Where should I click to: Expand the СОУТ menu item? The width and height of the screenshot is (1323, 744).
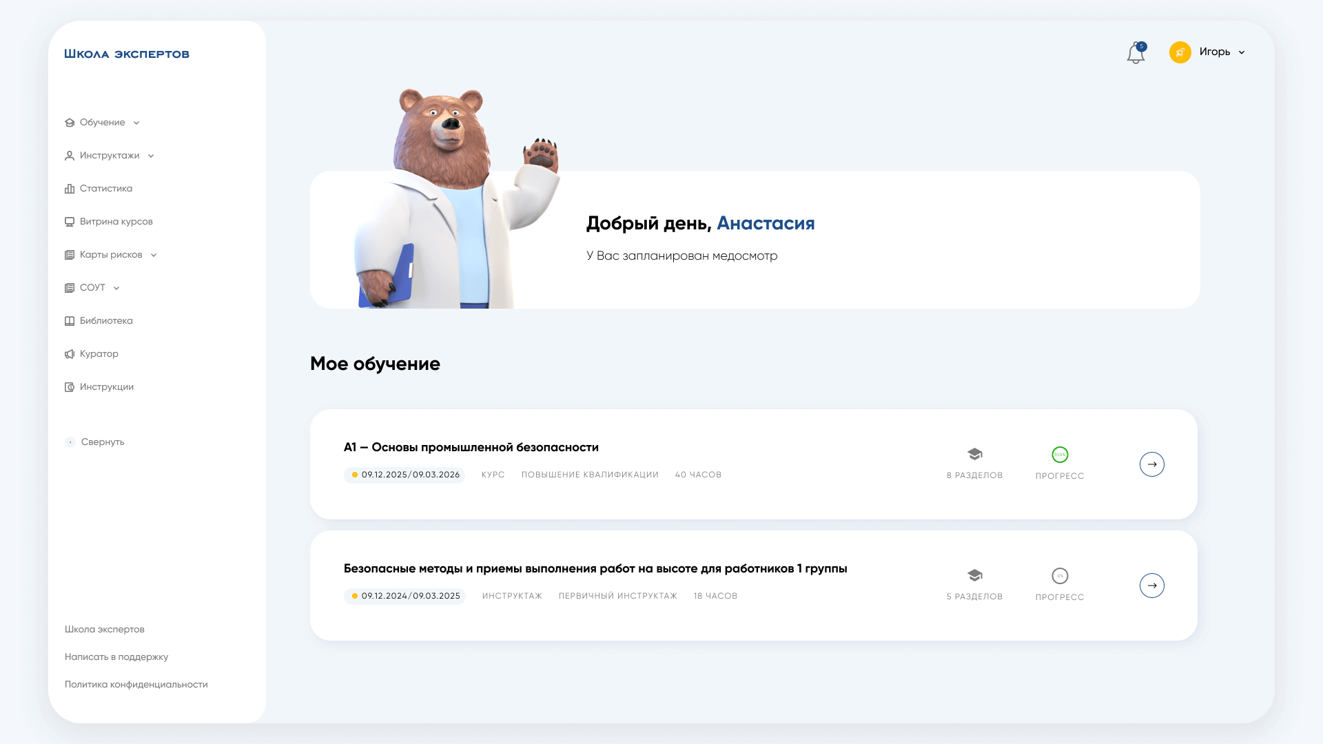92,288
